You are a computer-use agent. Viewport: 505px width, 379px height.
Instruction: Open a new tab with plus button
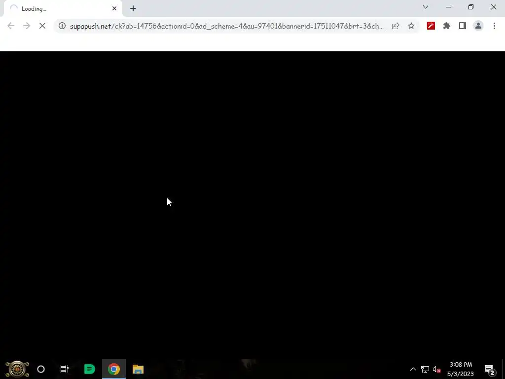tap(133, 9)
